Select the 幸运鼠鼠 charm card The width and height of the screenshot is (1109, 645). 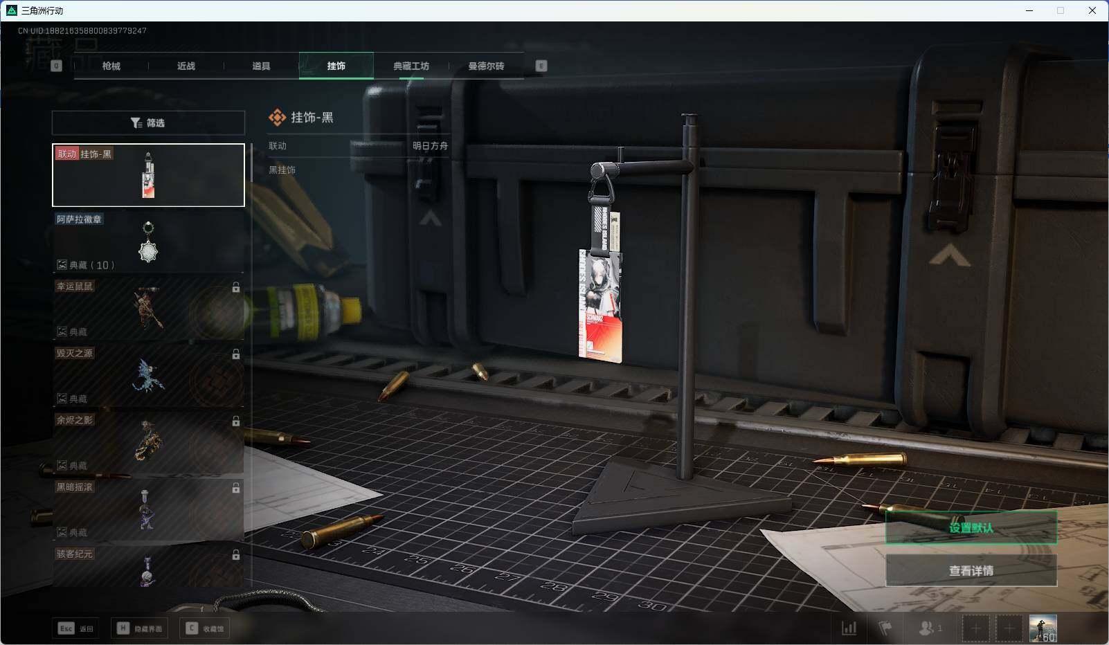tap(148, 309)
